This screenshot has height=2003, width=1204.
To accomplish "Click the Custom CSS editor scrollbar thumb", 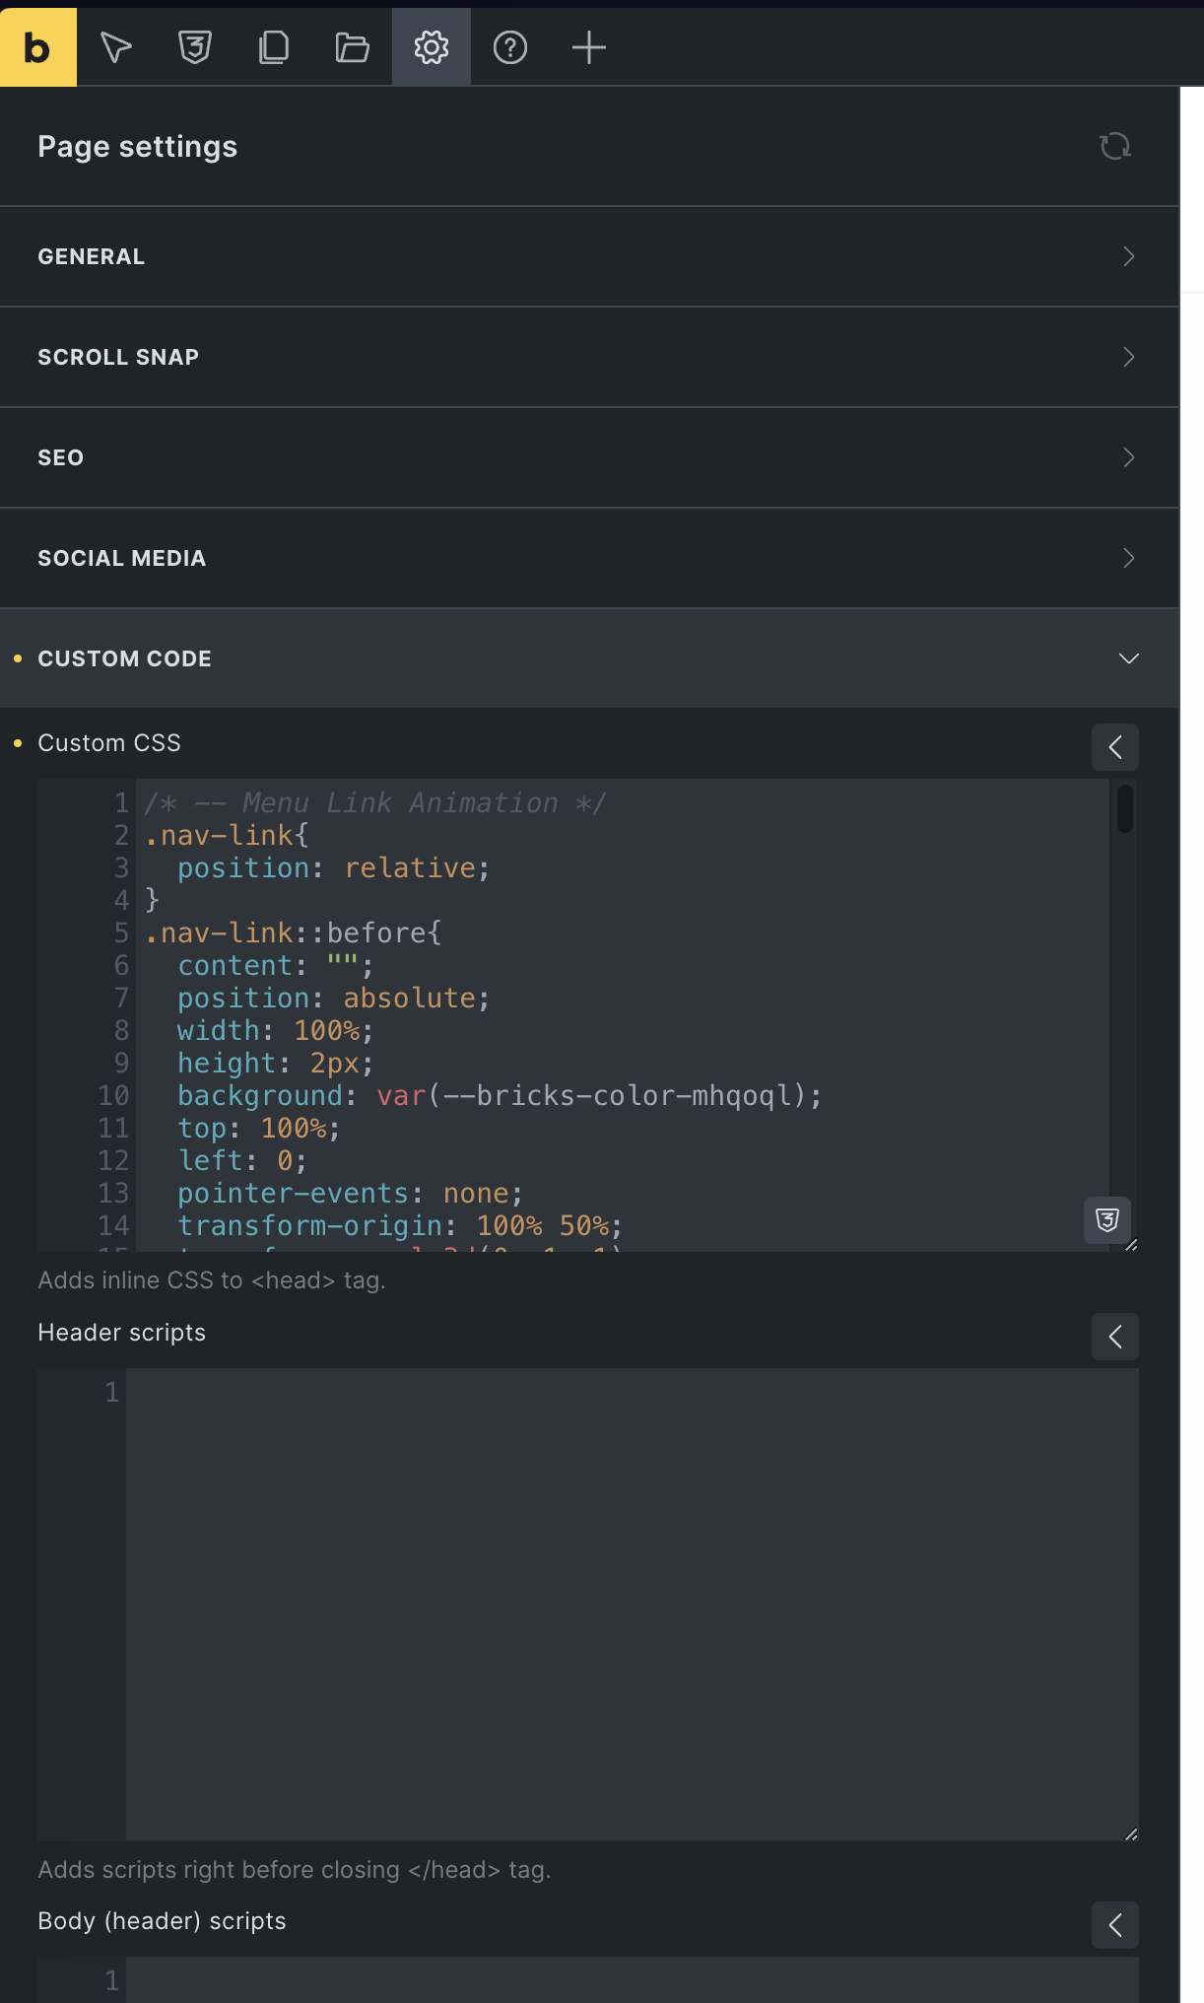I will coord(1124,809).
